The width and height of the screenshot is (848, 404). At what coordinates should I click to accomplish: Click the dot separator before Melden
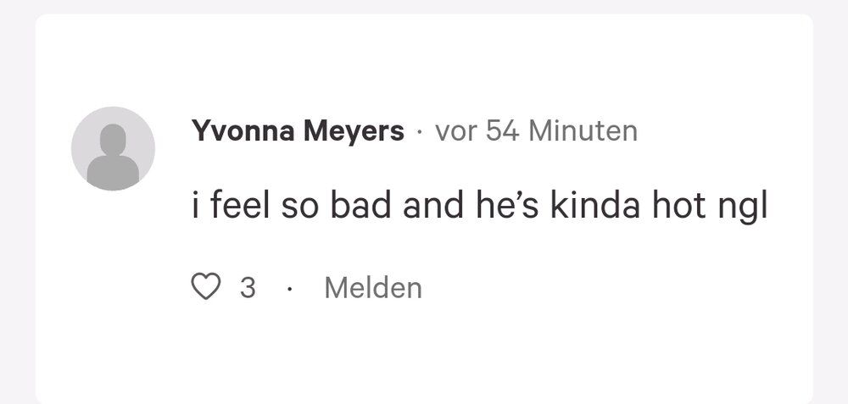(290, 289)
